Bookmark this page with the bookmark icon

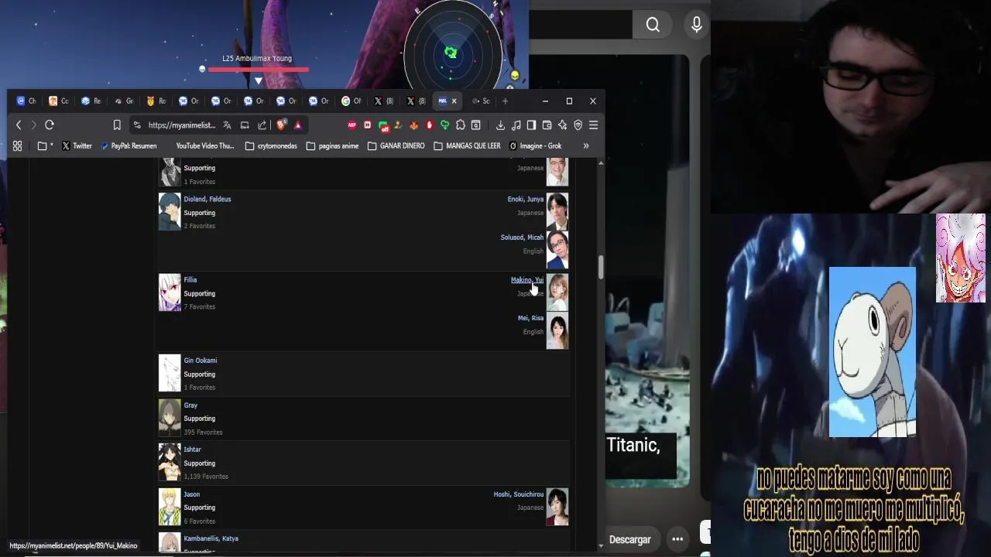(x=117, y=125)
